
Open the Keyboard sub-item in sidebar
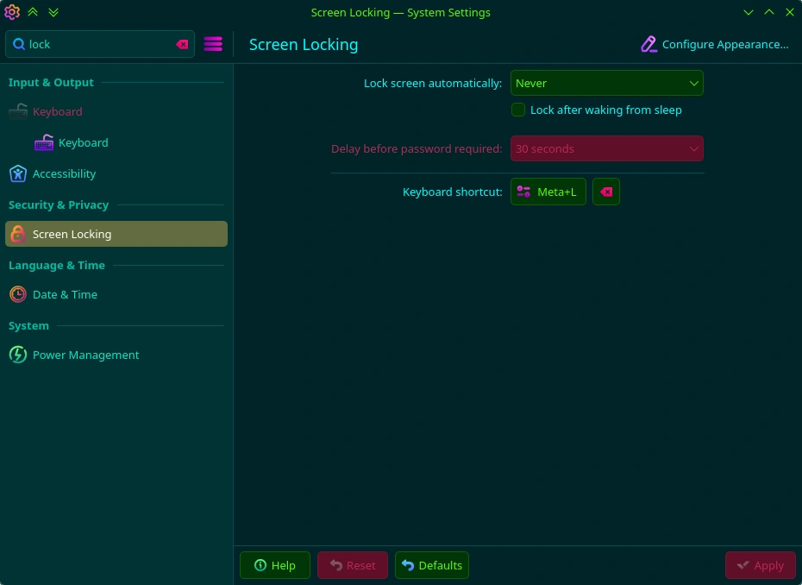tap(116, 142)
